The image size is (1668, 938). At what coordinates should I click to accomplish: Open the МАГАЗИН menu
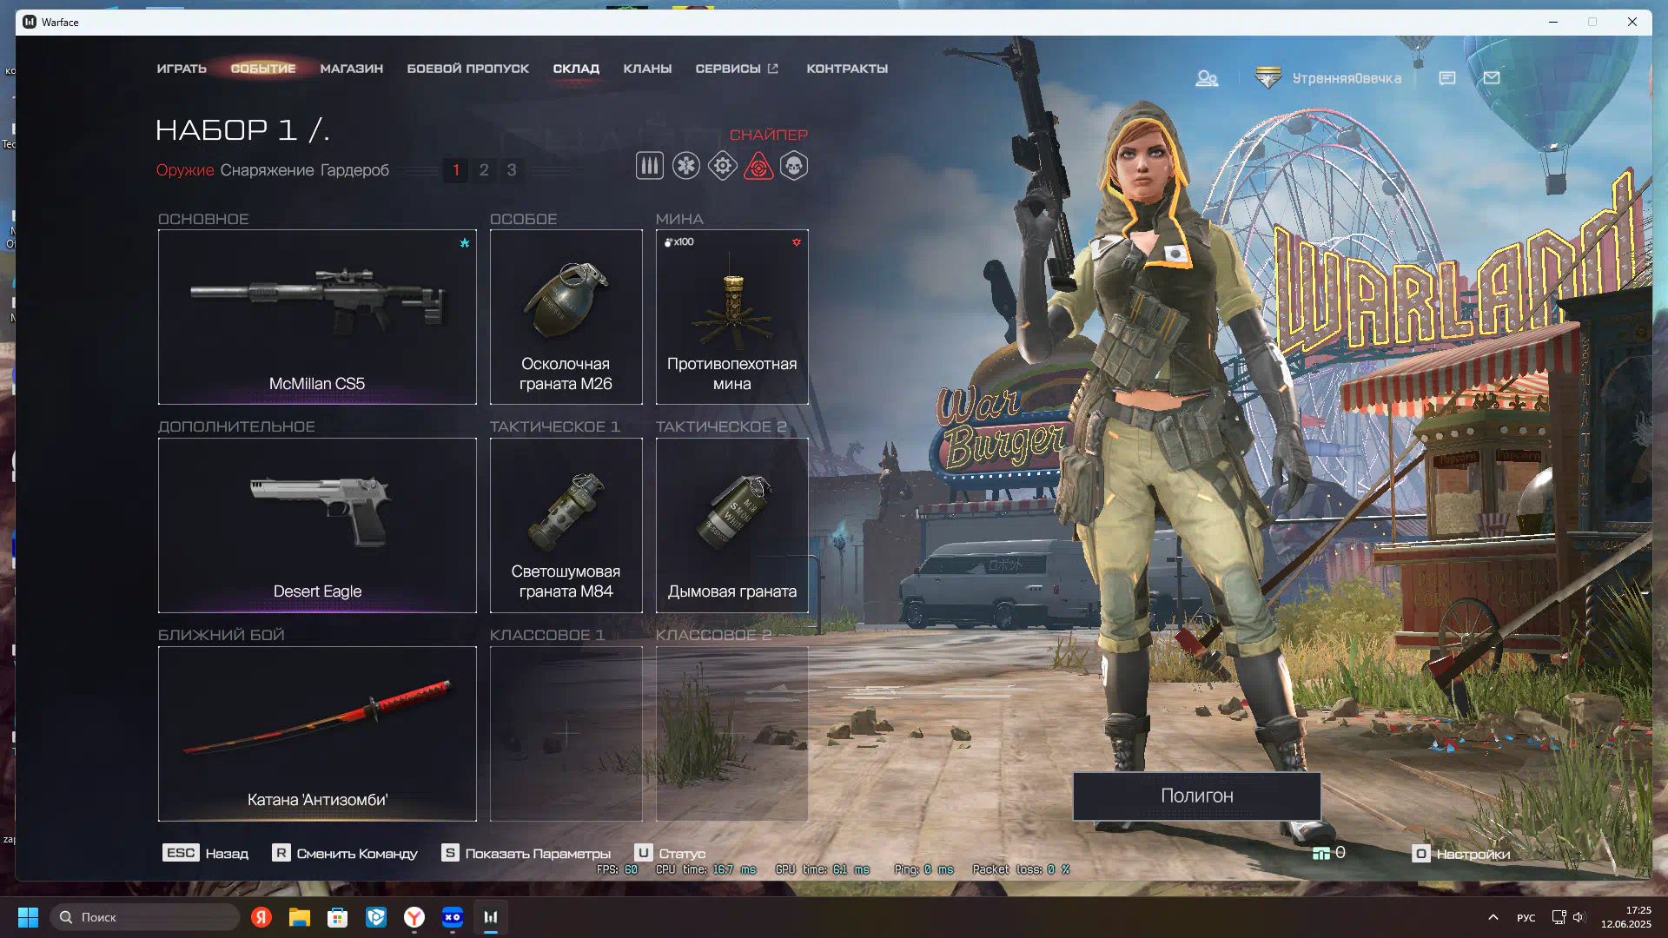coord(352,69)
